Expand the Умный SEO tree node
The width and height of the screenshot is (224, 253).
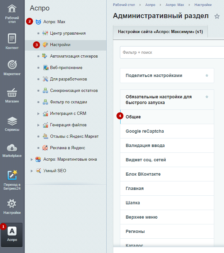pyautogui.click(x=32, y=171)
